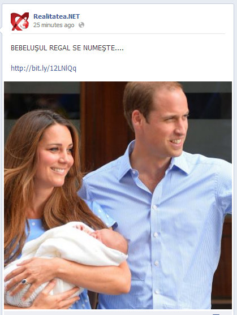237x315 pixels.
Task: Open the royal couple photo attachment
Action: pyautogui.click(x=118, y=195)
